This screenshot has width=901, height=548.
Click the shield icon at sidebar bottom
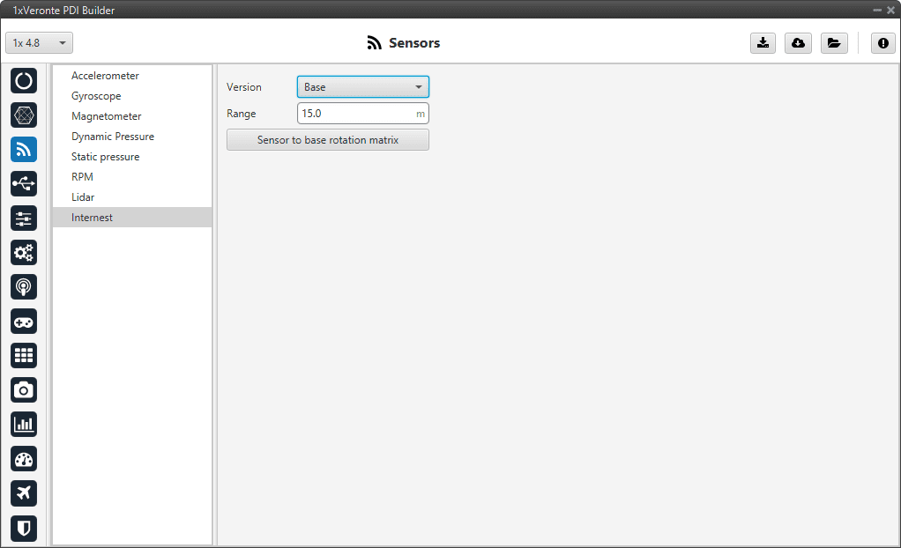tap(24, 527)
